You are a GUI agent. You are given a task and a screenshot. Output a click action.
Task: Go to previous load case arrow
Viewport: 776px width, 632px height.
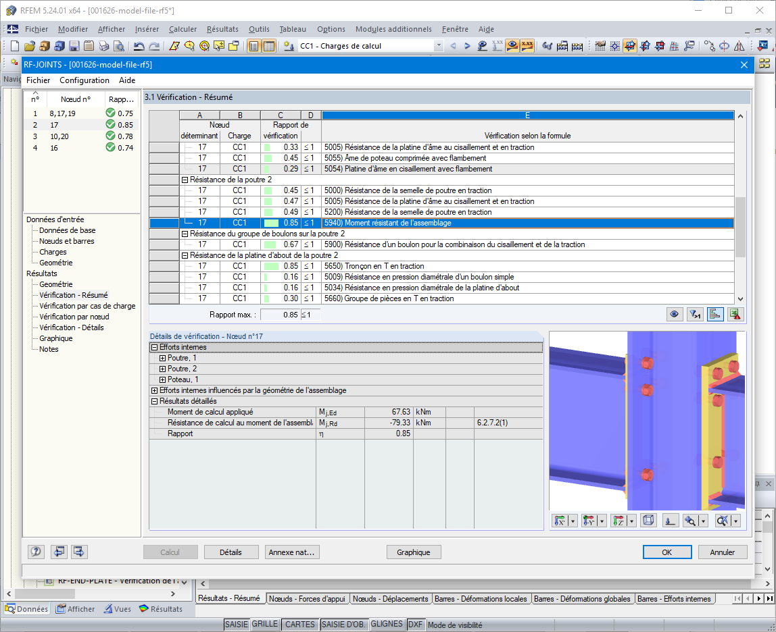click(x=453, y=46)
